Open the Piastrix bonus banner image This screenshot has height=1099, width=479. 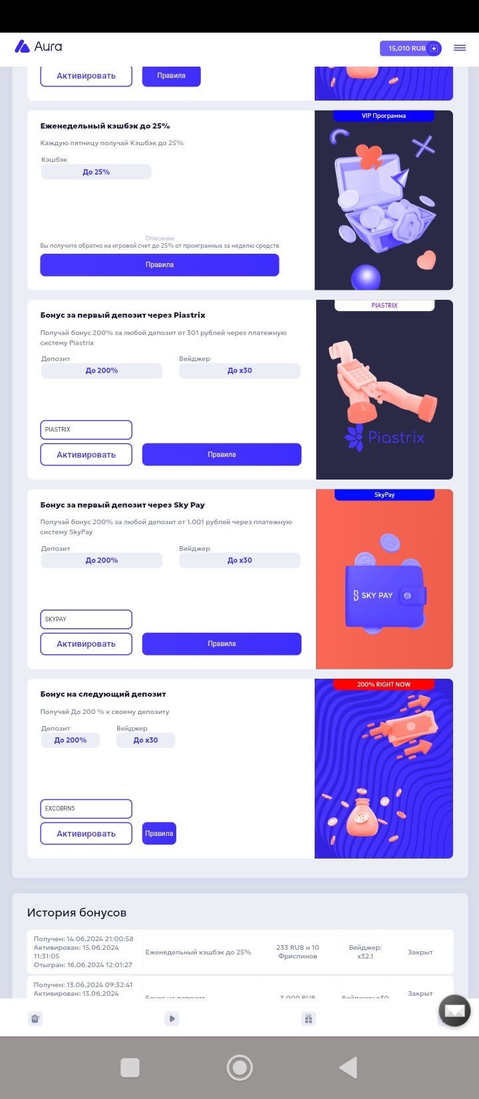(x=385, y=390)
